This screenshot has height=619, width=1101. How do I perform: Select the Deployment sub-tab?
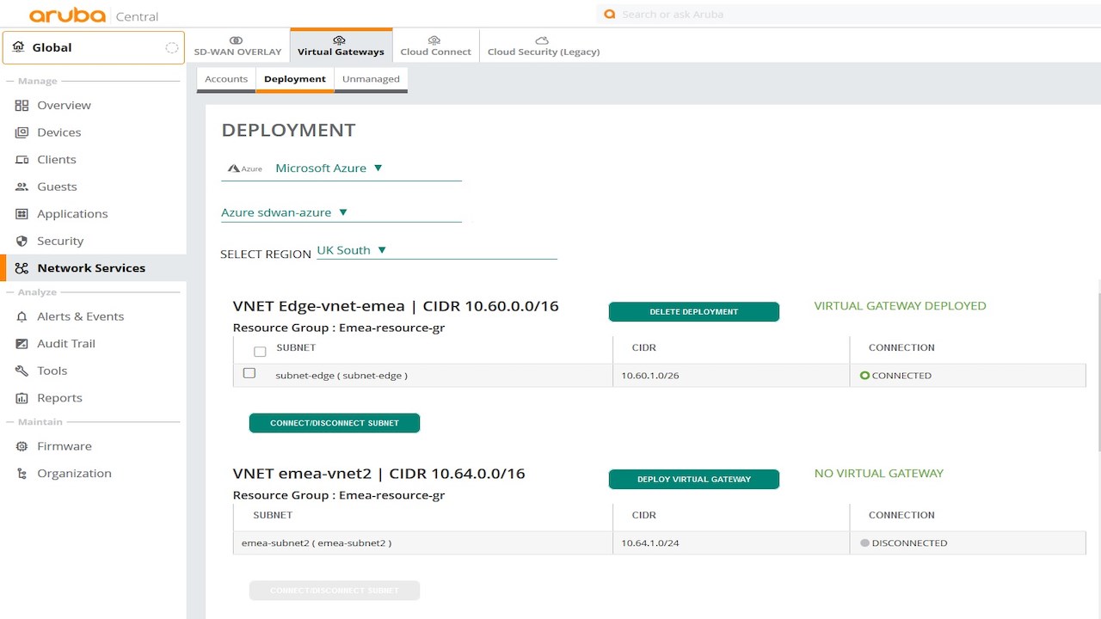point(295,79)
